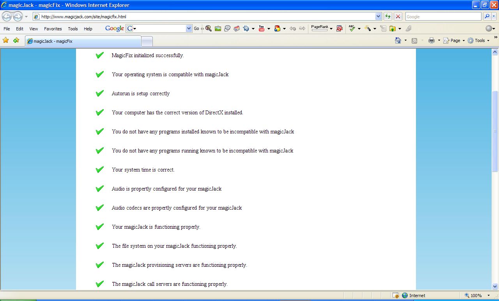
Task: Click inside the address bar URL field
Action: (207, 16)
